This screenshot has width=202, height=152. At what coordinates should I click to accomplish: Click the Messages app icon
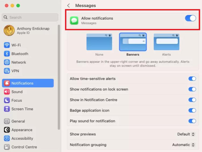tap(74, 21)
